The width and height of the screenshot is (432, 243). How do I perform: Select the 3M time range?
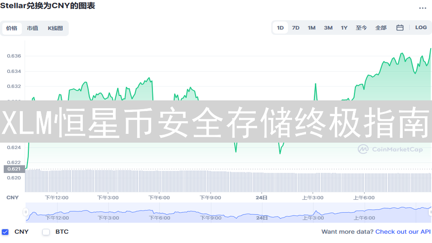tap(328, 28)
